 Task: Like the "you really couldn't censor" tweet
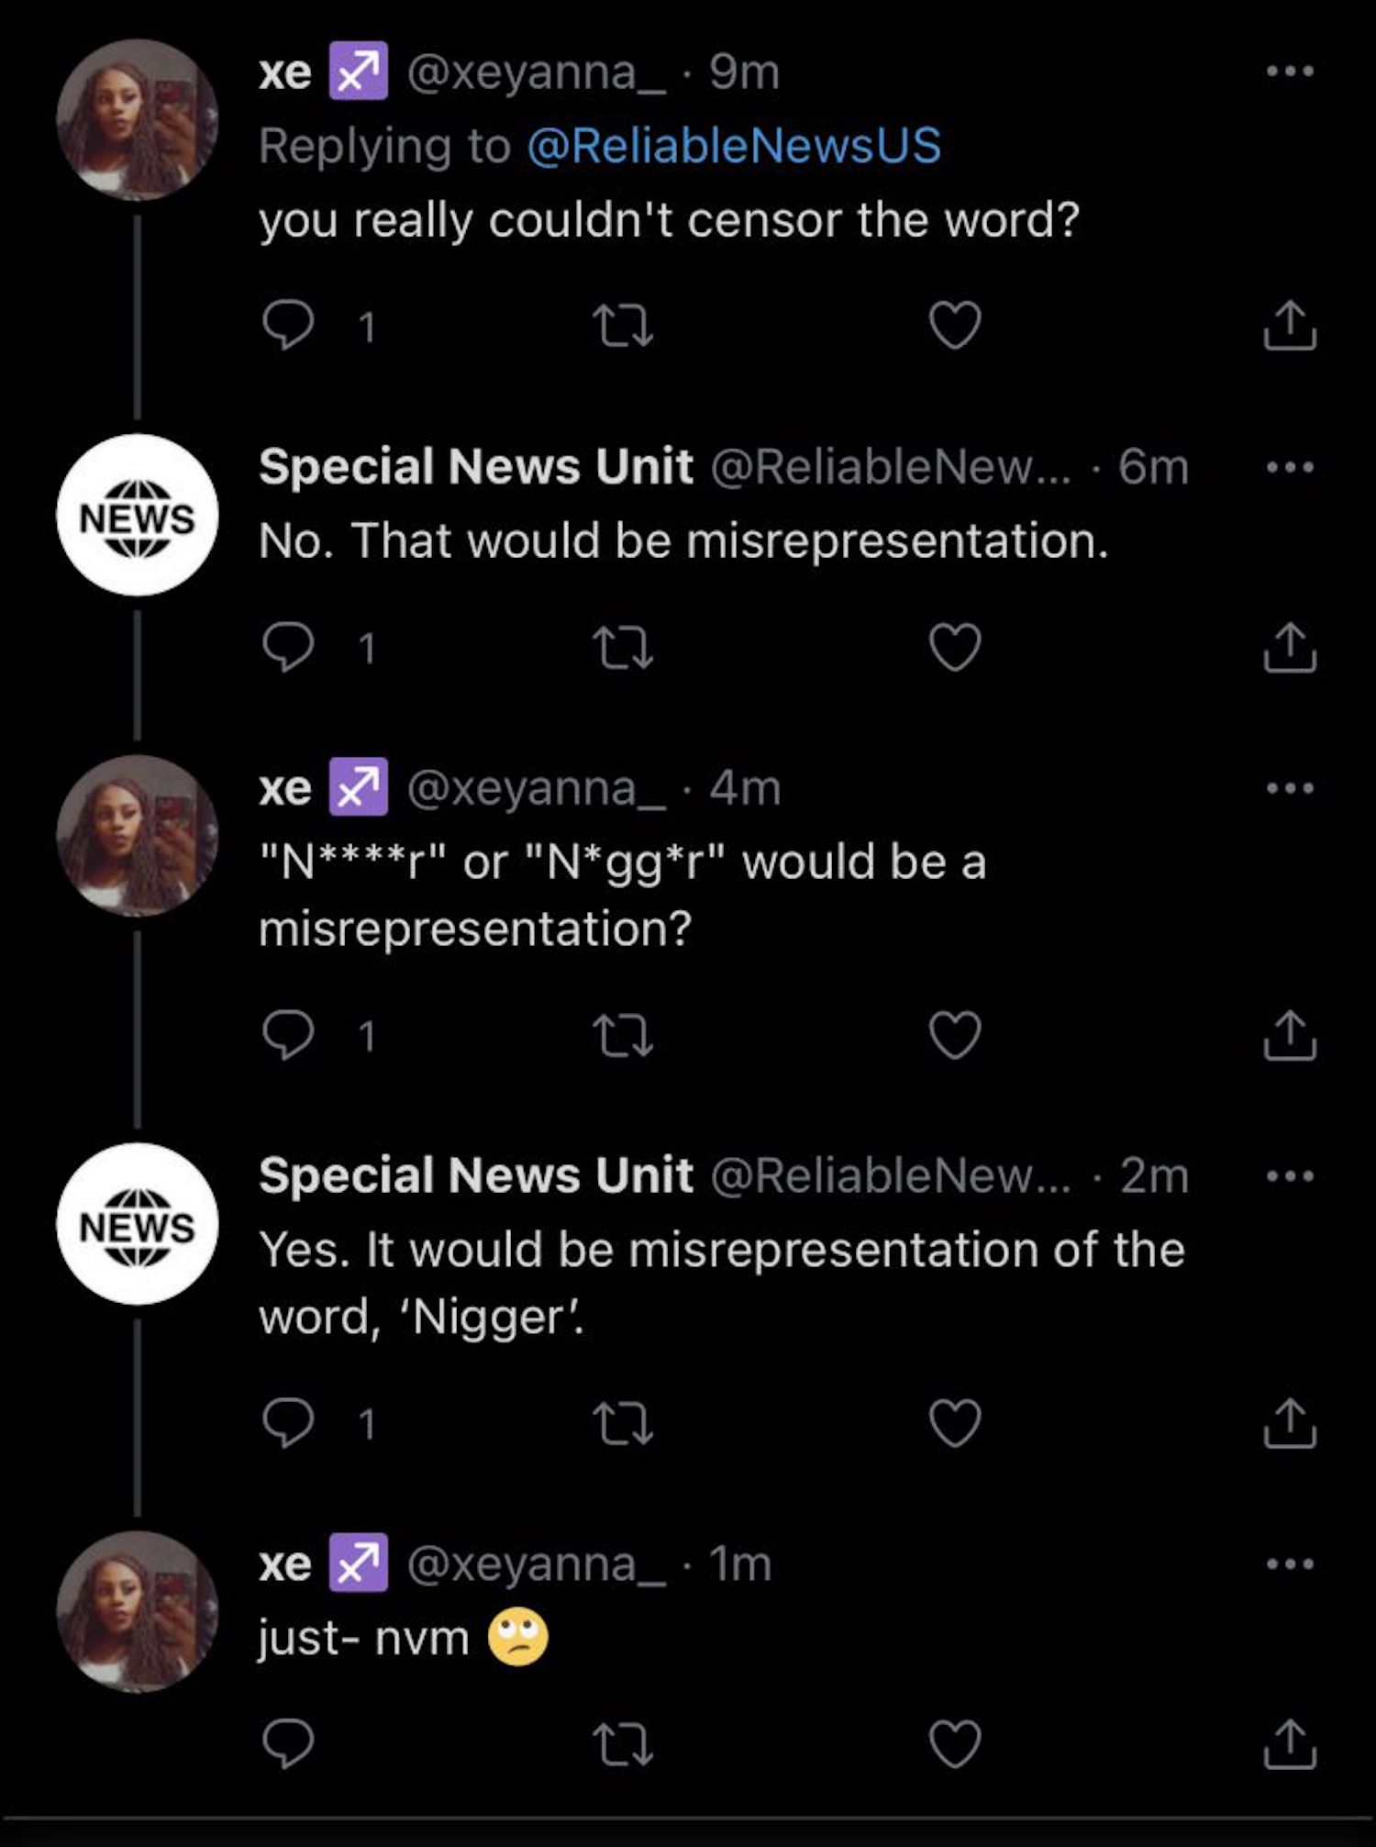click(x=955, y=326)
